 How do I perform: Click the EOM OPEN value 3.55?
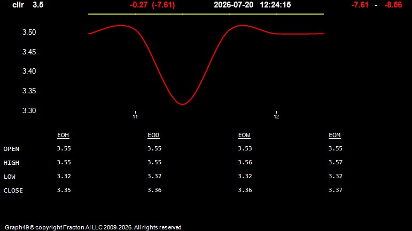[336, 148]
